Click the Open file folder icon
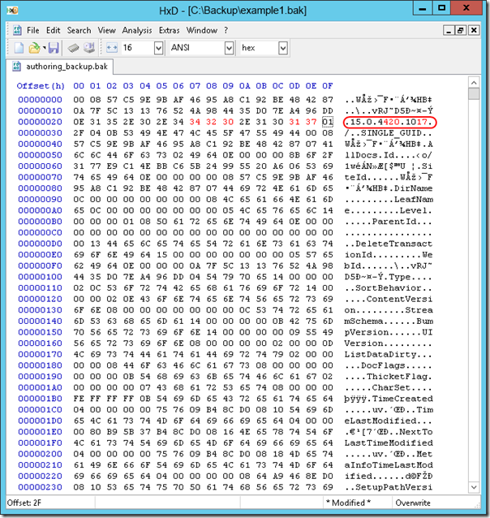This screenshot has width=490, height=518. click(34, 48)
